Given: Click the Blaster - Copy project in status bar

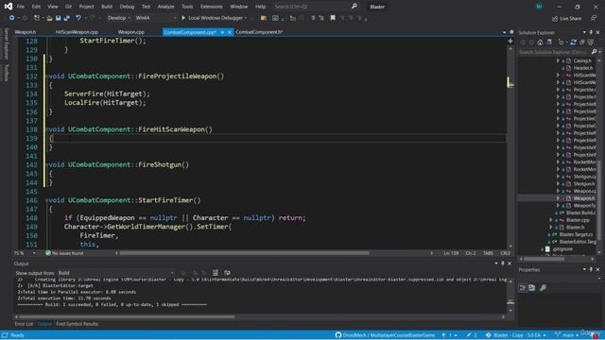Looking at the screenshot, I should (x=516, y=335).
